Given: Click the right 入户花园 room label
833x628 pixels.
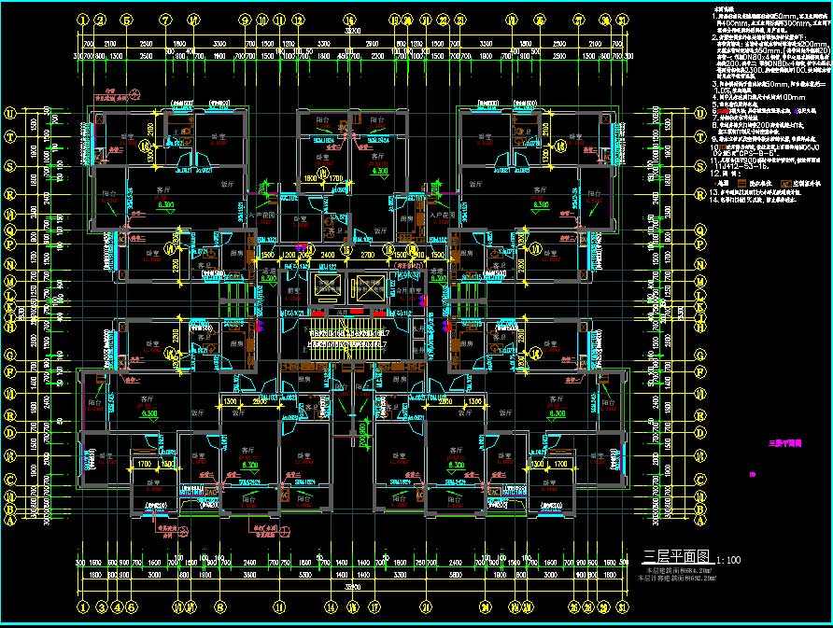Looking at the screenshot, I should coord(443,216).
